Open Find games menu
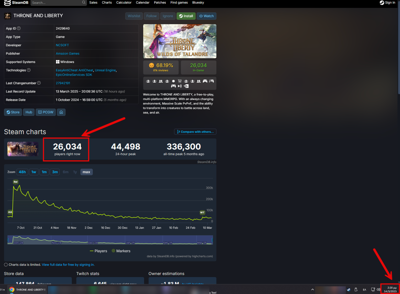 point(179,2)
